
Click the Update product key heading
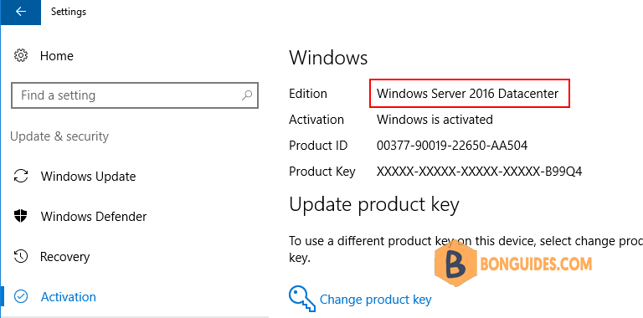click(374, 204)
